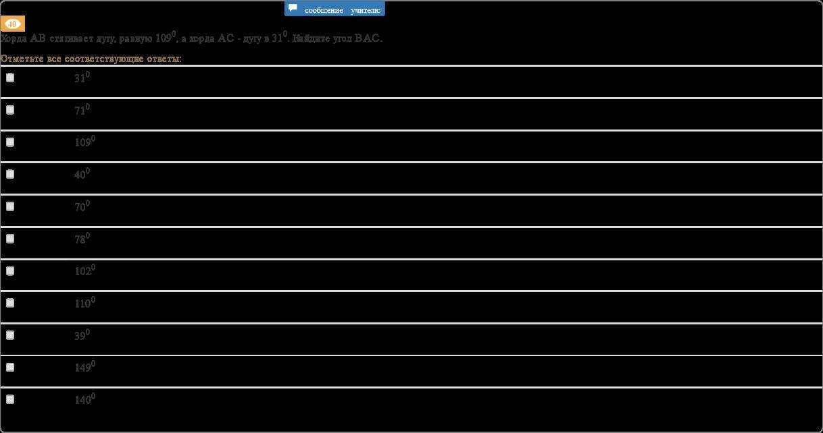823x433 pixels.
Task: Click the orange question number 40 badge
Action: click(x=12, y=24)
